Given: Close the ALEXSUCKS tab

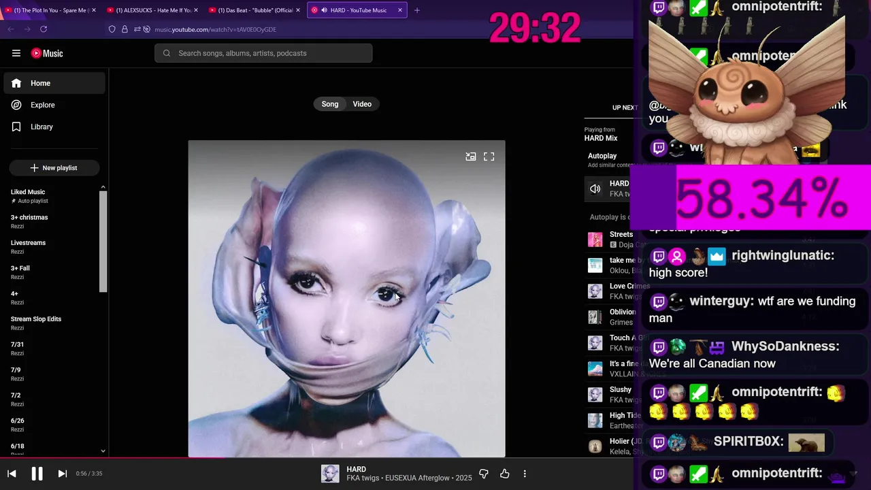Looking at the screenshot, I should pyautogui.click(x=195, y=10).
